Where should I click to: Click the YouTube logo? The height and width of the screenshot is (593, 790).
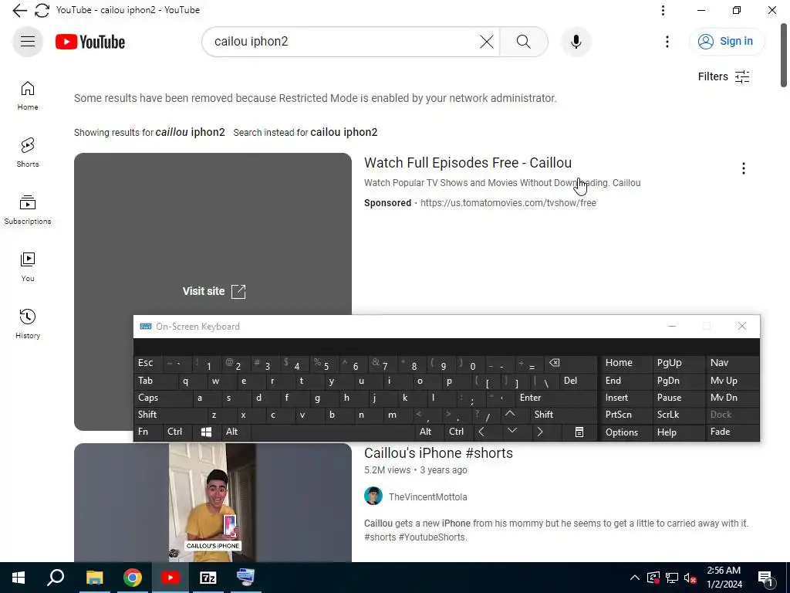pyautogui.click(x=90, y=42)
